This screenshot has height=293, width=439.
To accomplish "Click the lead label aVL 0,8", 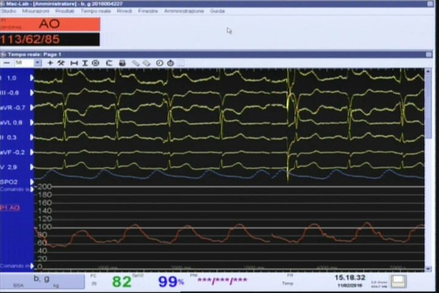I will [11, 123].
